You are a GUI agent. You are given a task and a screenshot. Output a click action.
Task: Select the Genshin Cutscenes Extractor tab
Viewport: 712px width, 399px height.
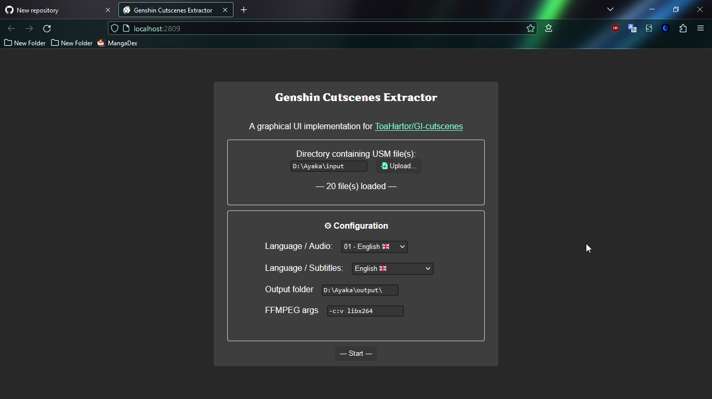(x=172, y=9)
